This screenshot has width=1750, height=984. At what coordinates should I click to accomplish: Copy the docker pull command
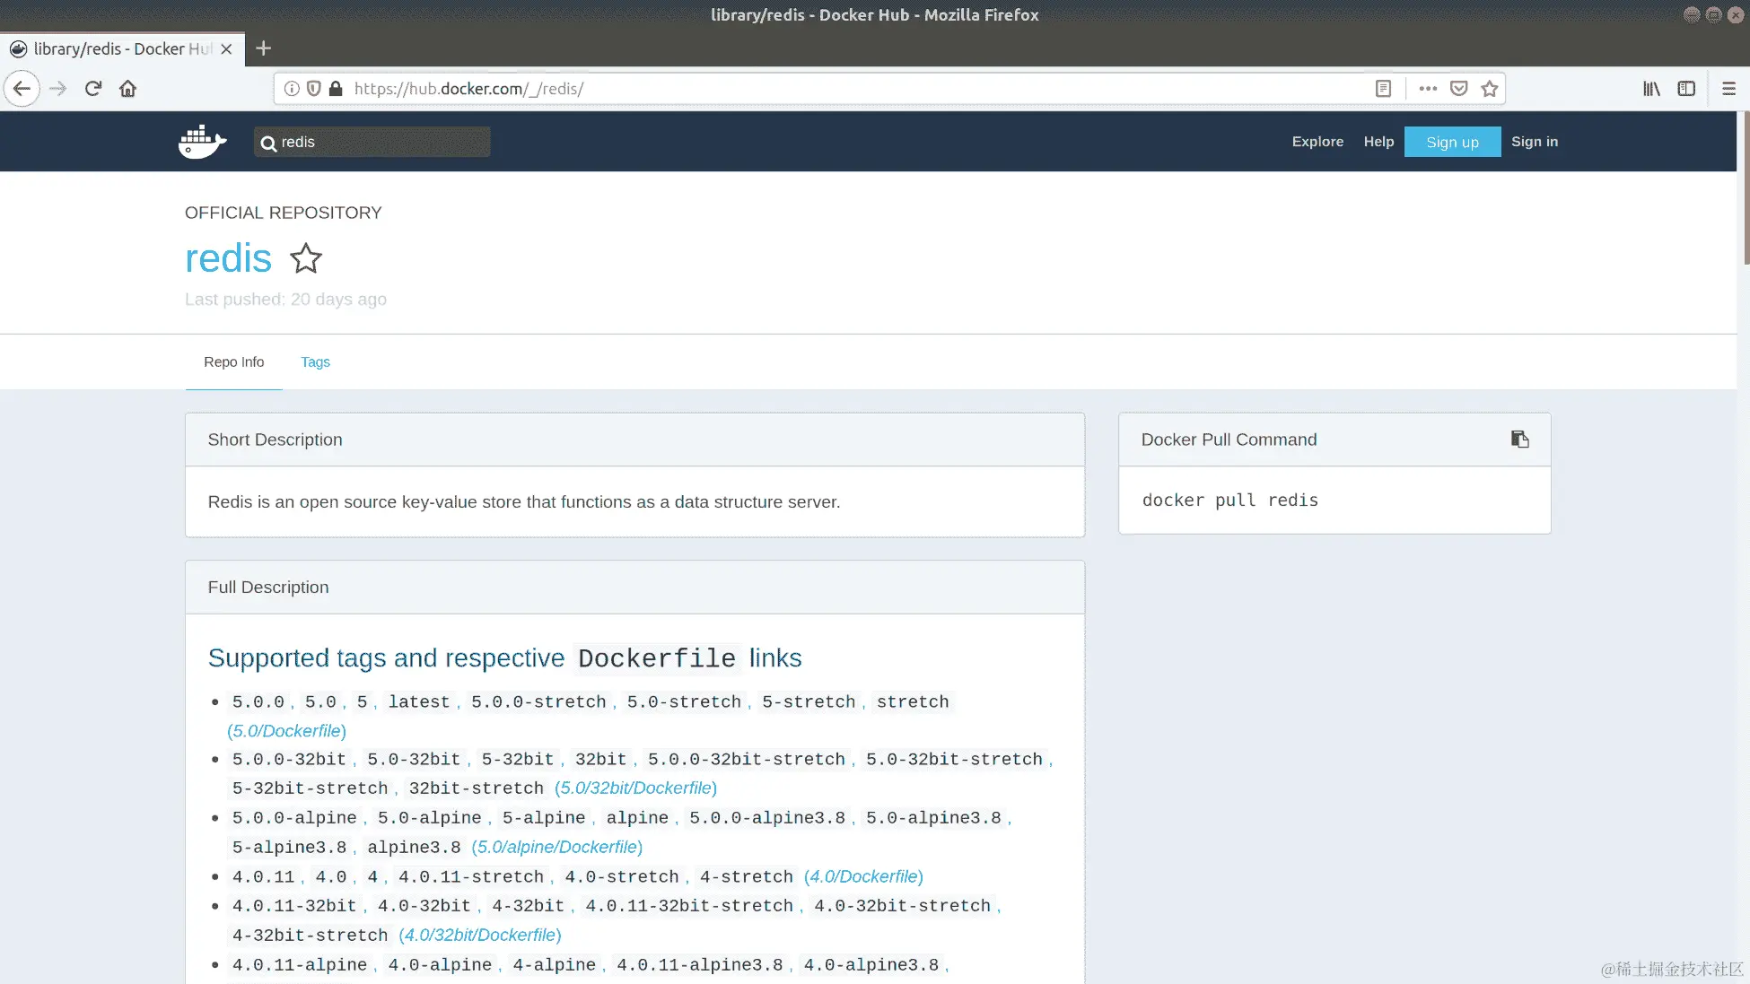pyautogui.click(x=1519, y=439)
